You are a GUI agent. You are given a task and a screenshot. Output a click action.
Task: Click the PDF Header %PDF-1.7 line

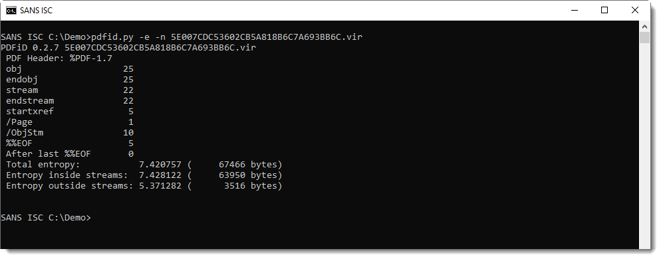click(x=59, y=58)
